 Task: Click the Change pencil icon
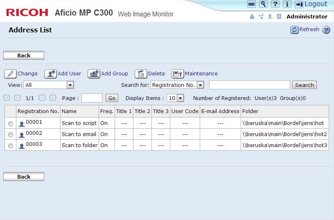click(x=10, y=74)
